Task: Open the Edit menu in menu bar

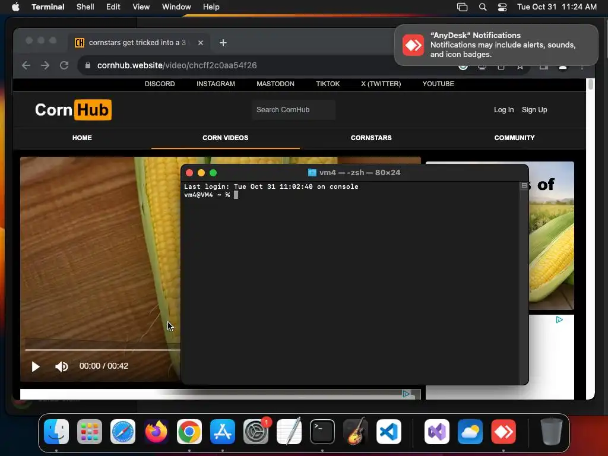Action: [113, 7]
